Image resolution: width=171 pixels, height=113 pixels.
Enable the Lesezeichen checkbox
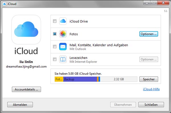point(55,59)
